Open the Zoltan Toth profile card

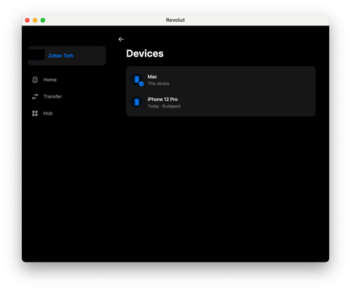[x=67, y=56]
